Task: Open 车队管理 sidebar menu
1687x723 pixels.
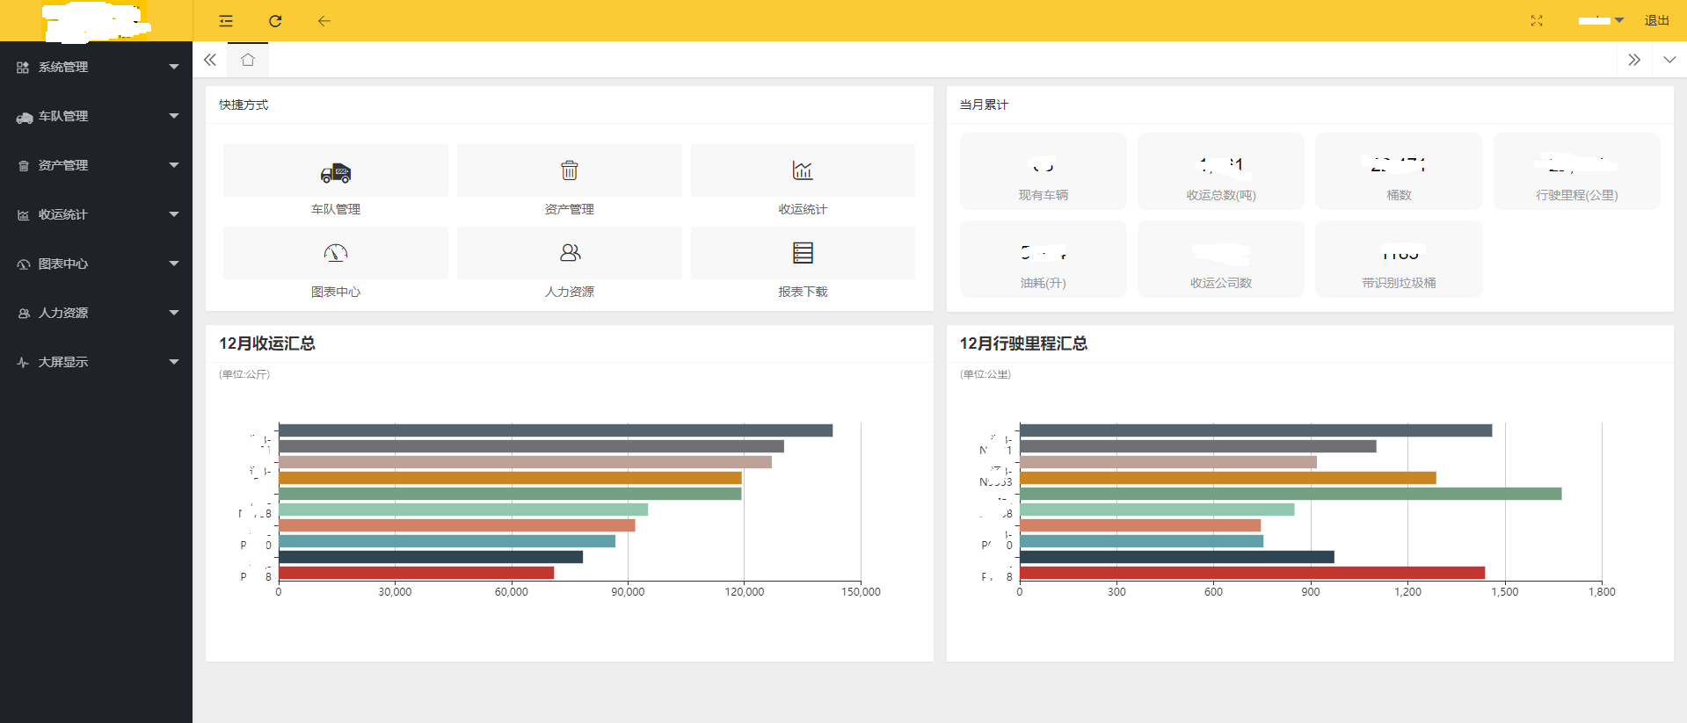Action: [97, 116]
